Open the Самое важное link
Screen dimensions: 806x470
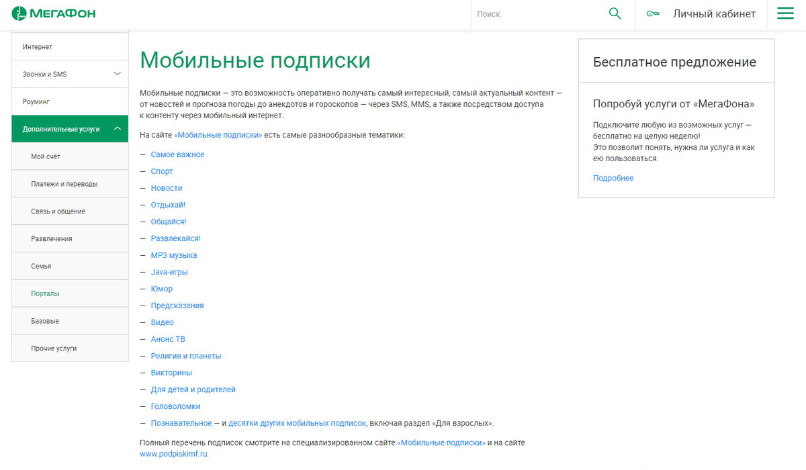click(177, 154)
